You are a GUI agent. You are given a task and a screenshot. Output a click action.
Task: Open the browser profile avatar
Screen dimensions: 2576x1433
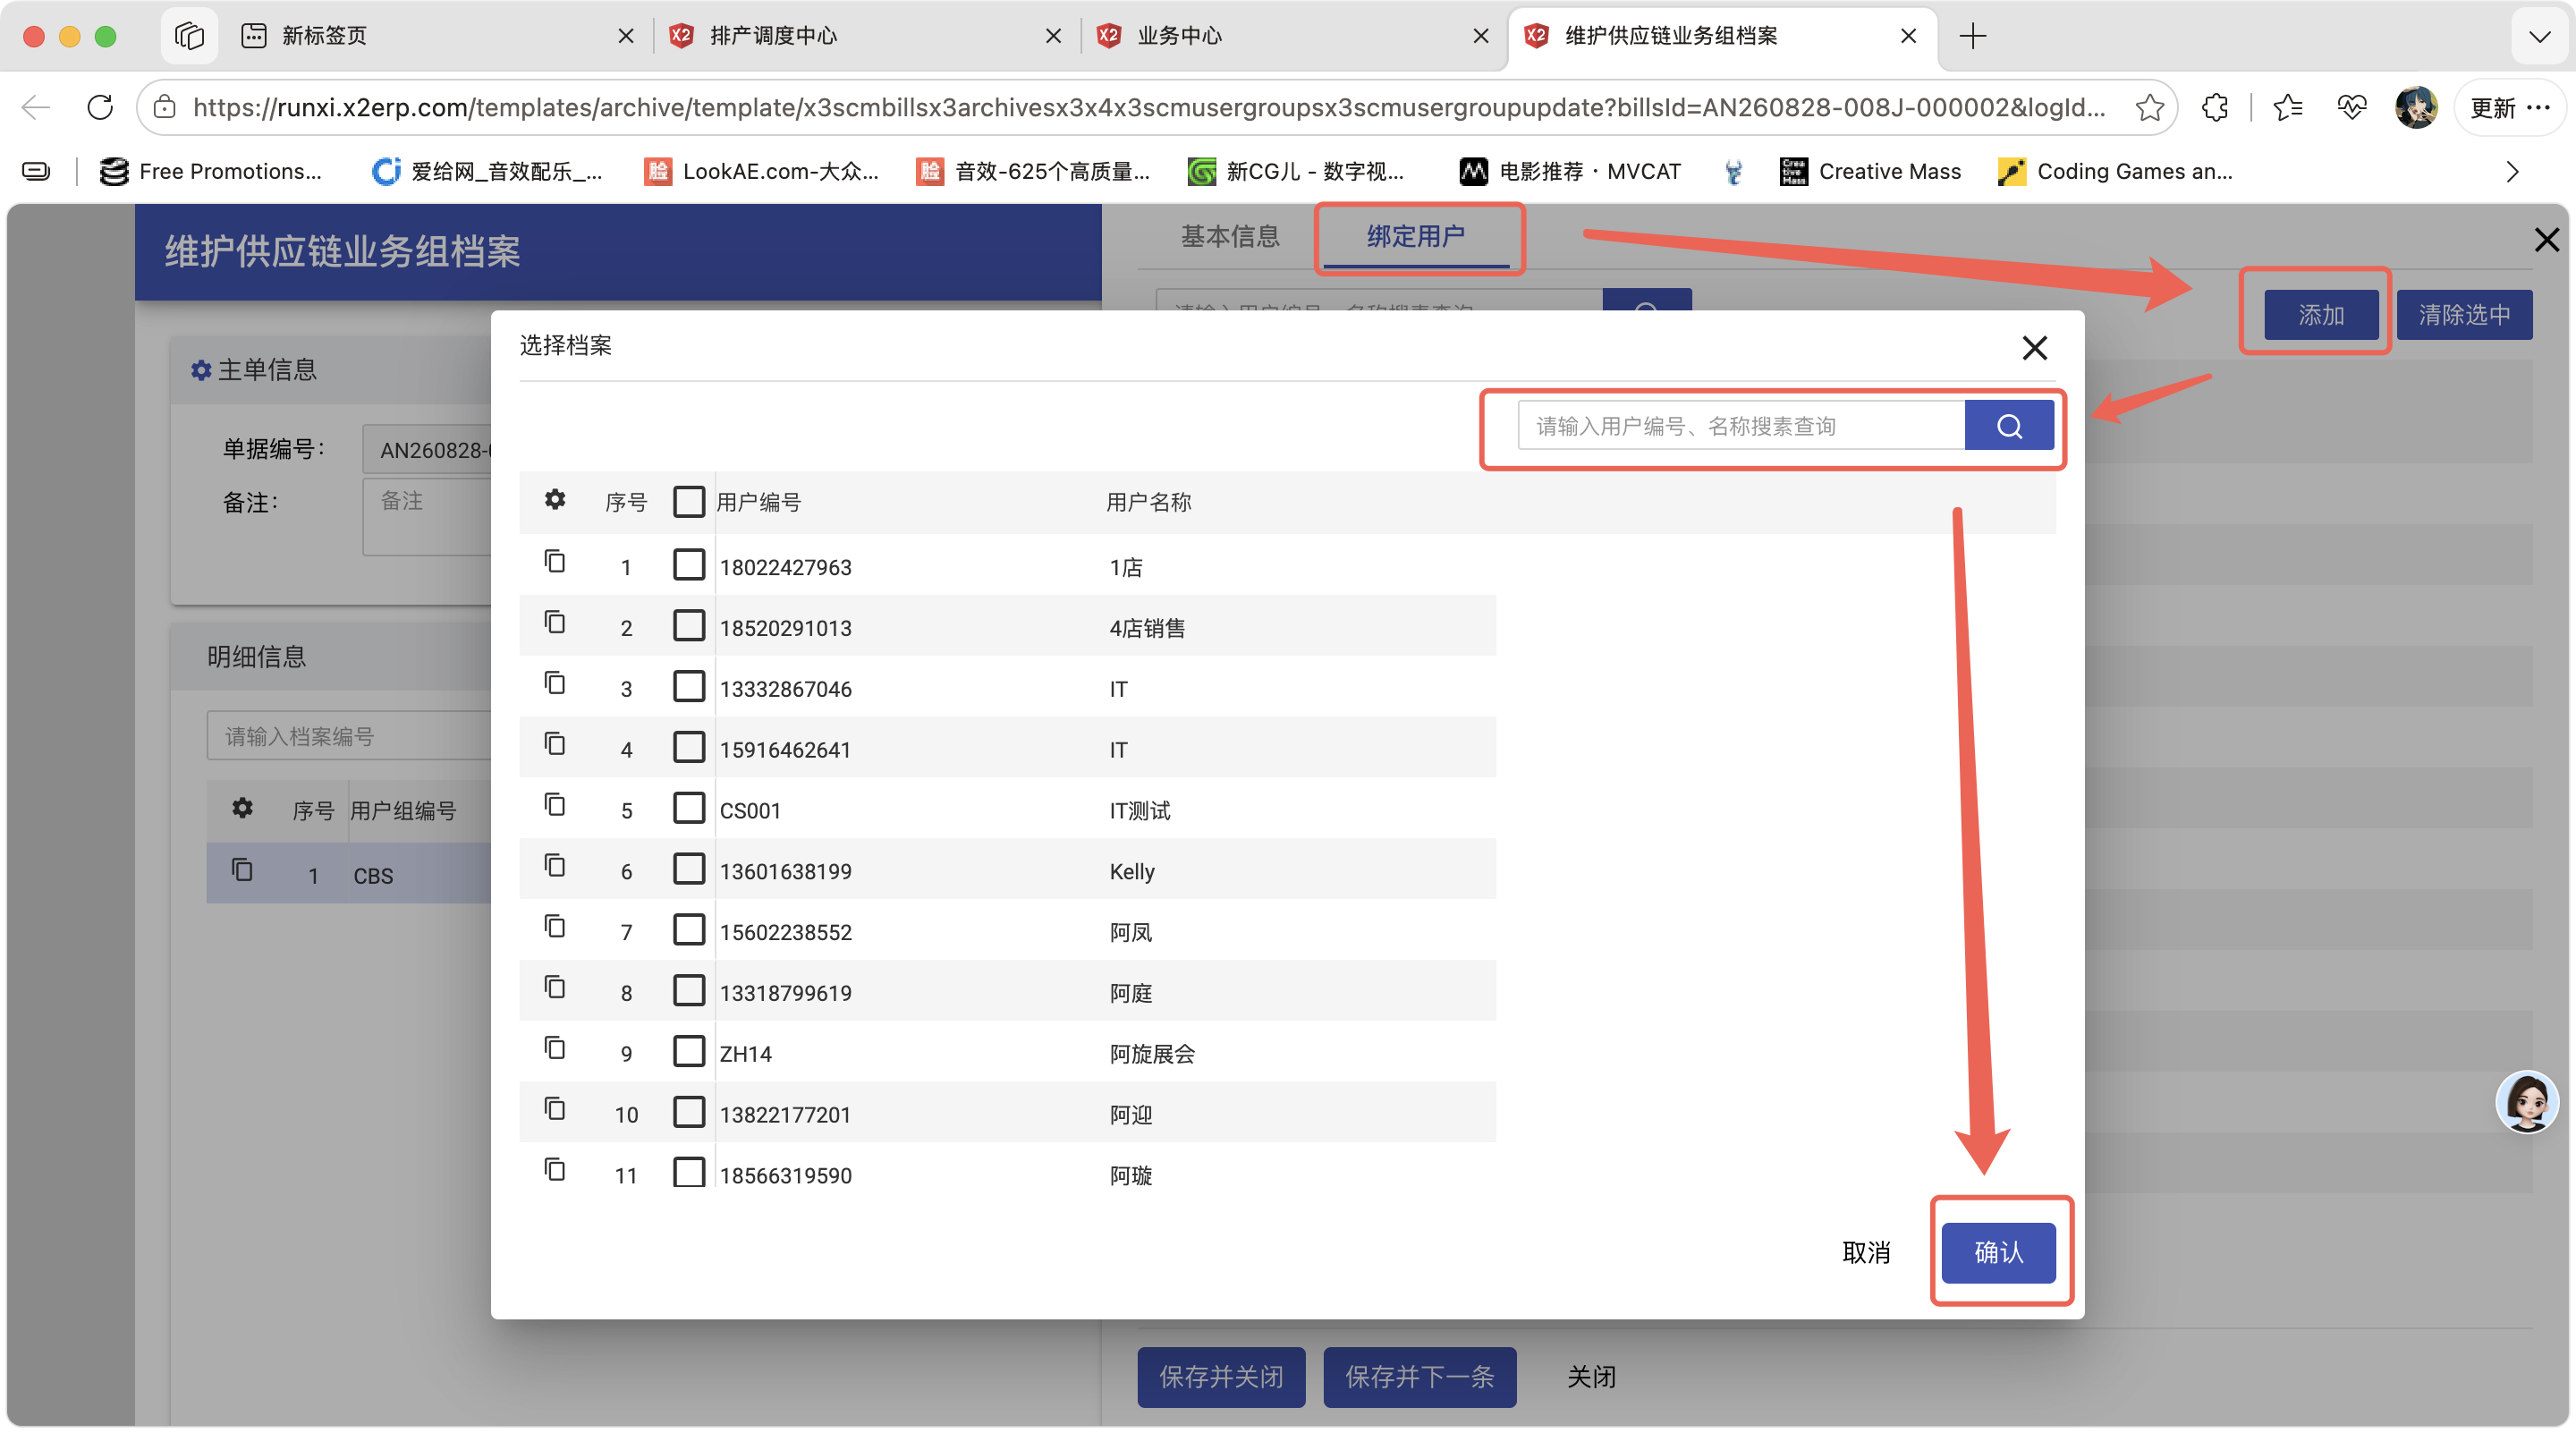[2416, 107]
